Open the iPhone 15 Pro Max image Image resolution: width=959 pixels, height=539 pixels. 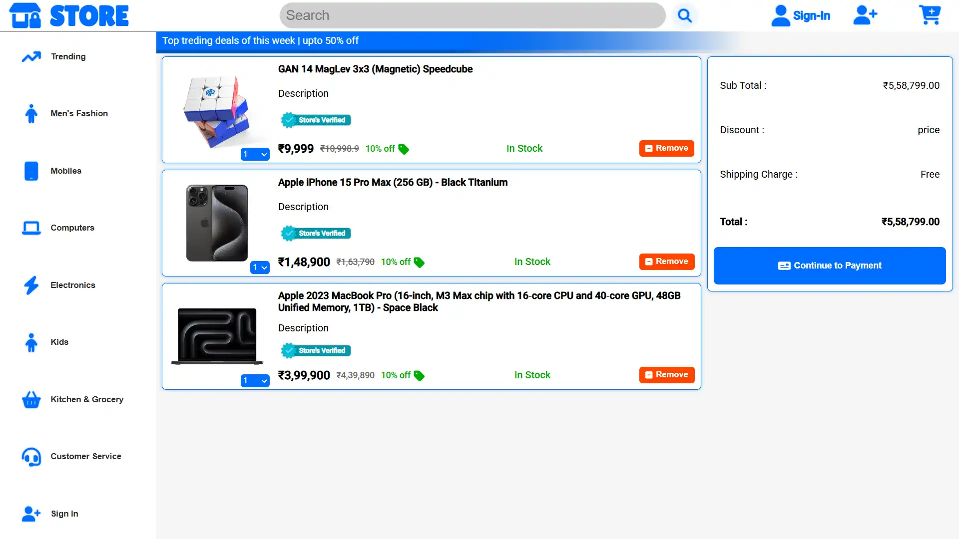click(217, 223)
